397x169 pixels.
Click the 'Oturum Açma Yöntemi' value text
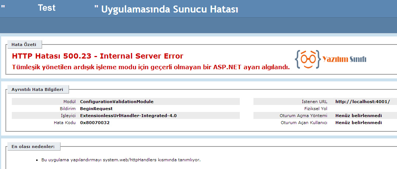click(x=358, y=116)
